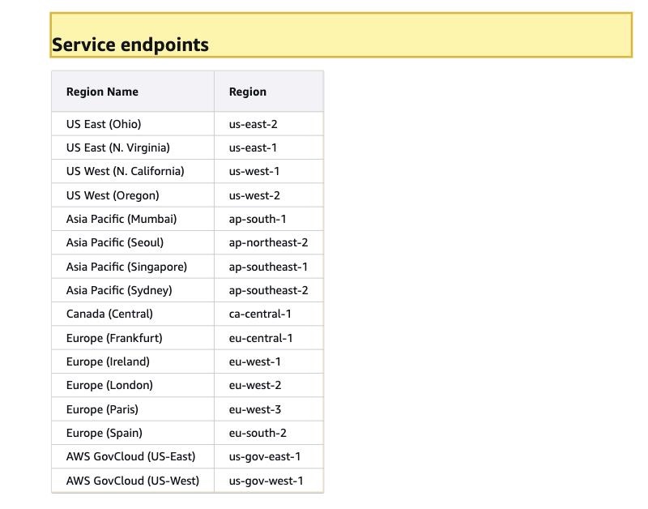The image size is (648, 509).
Task: Click the us-gov-east-1 region code
Action: [x=265, y=457]
